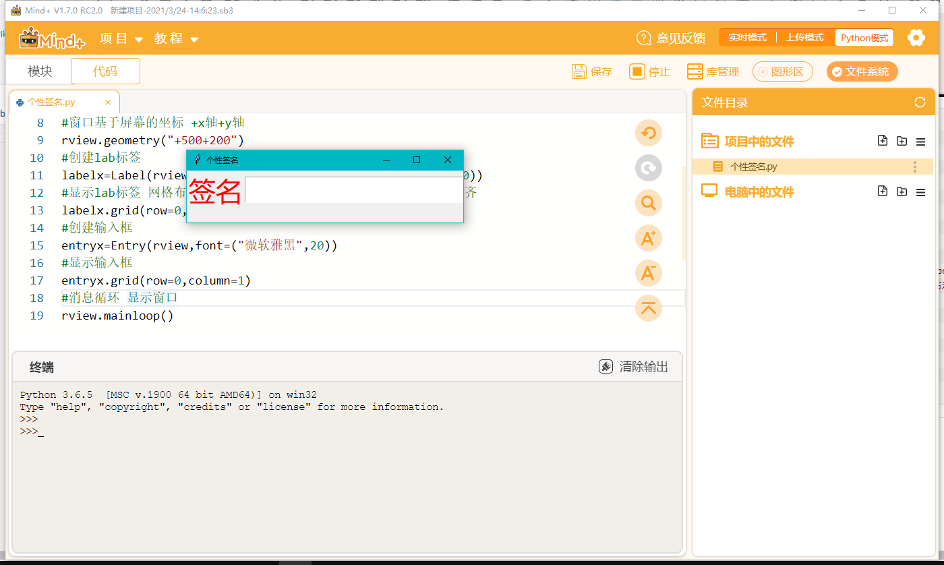Open the 项目 dropdown menu

coord(121,38)
